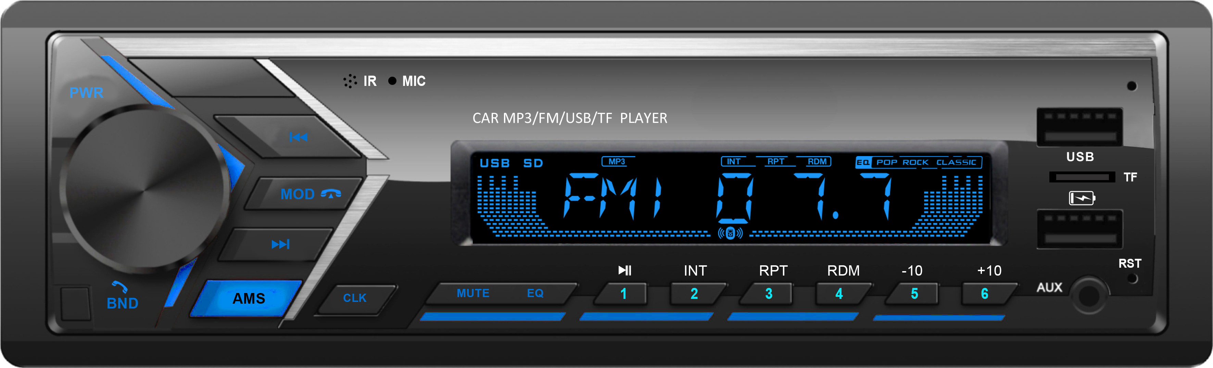Click the ROCK equalizer preset on display
Image resolution: width=1213 pixels, height=368 pixels.
pyautogui.click(x=915, y=162)
